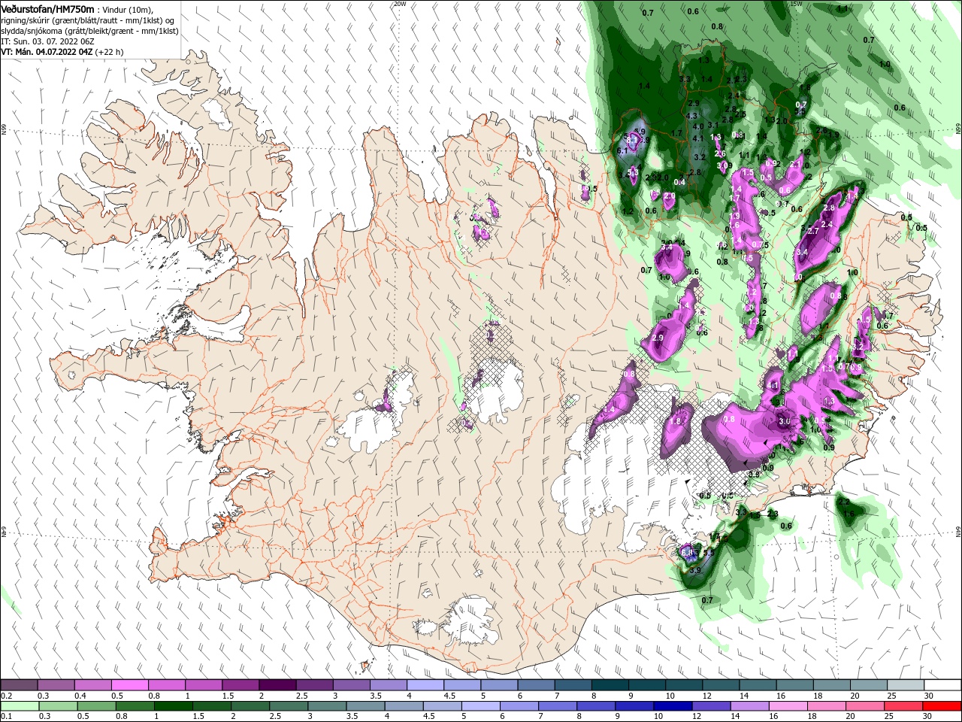Select the valid time 'VT: Mán. 04.07.2022 04Z'
The width and height of the screenshot is (962, 722).
pyautogui.click(x=47, y=52)
